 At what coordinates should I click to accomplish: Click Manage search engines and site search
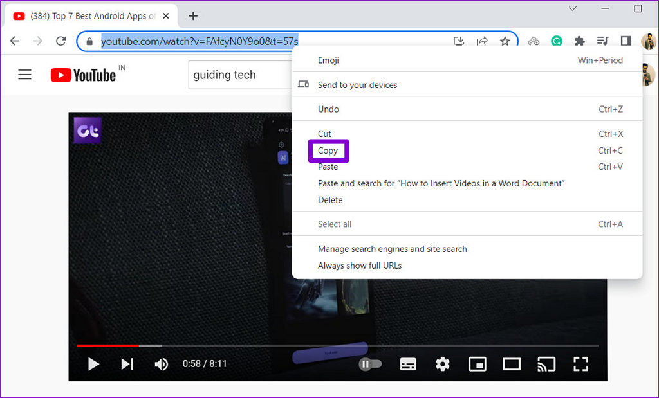pyautogui.click(x=392, y=249)
